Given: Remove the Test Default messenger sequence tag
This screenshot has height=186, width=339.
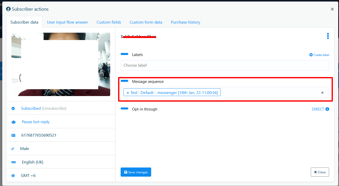Looking at the screenshot, I should [128, 93].
